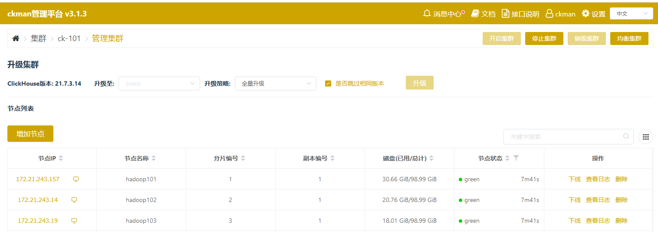Open the 升级策略 全量升级 dropdown

pyautogui.click(x=276, y=83)
